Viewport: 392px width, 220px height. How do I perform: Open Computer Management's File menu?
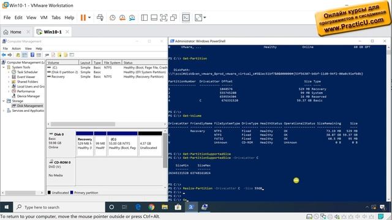tap(6, 48)
